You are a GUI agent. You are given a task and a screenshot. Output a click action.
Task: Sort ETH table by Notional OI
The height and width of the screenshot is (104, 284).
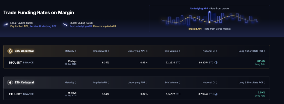[x=210, y=82]
